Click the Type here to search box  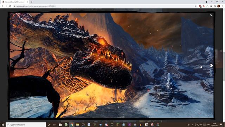coord(26,125)
